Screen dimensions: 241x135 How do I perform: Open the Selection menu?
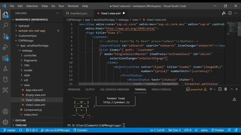(x=32, y=6)
